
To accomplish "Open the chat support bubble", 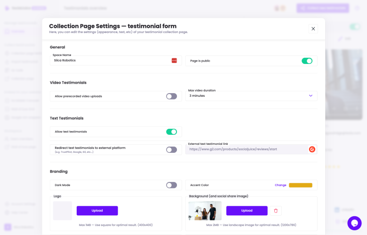I will coord(354,223).
